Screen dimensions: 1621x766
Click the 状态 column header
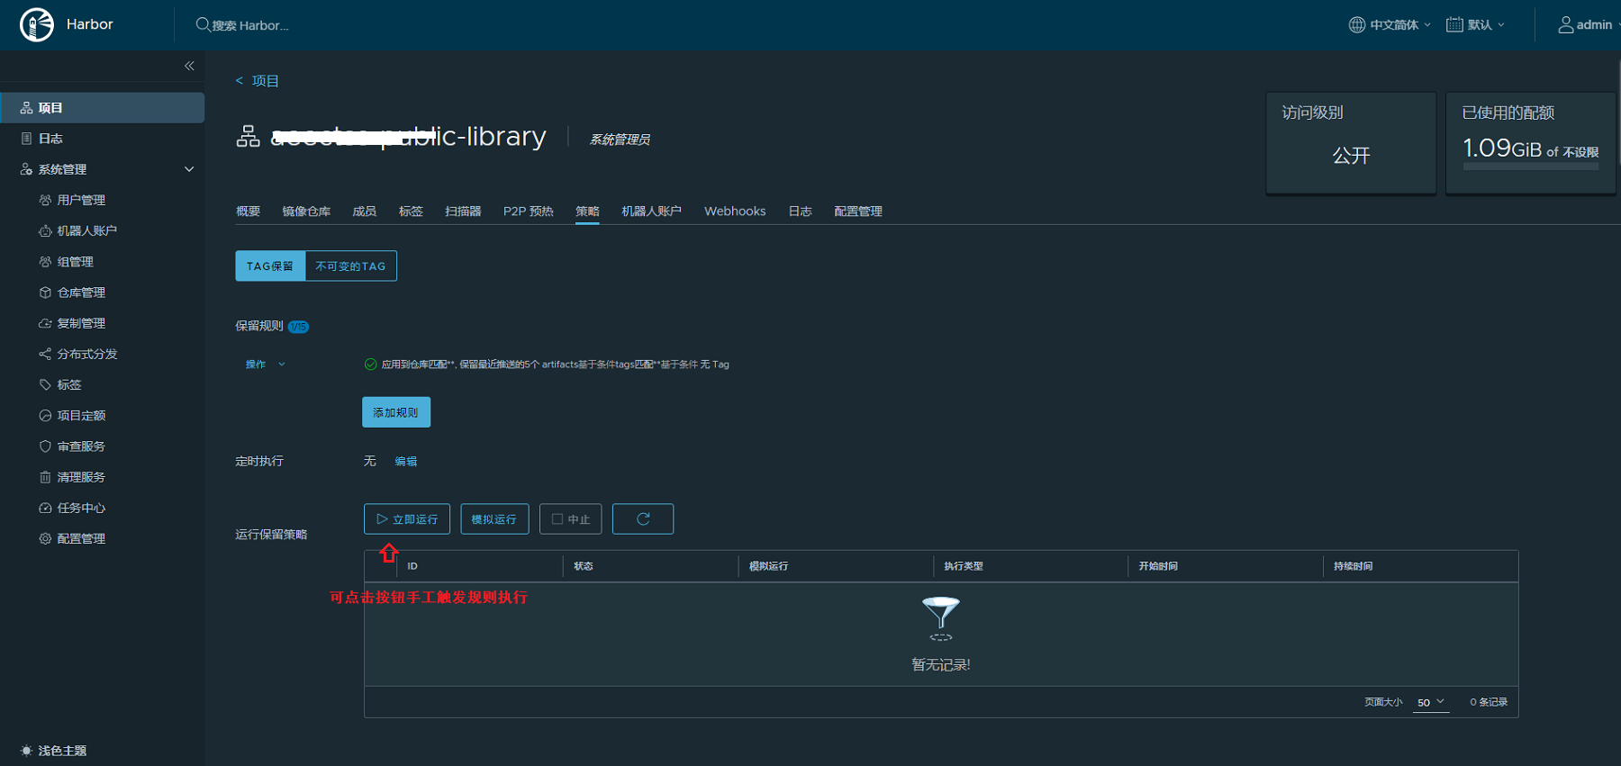584,566
